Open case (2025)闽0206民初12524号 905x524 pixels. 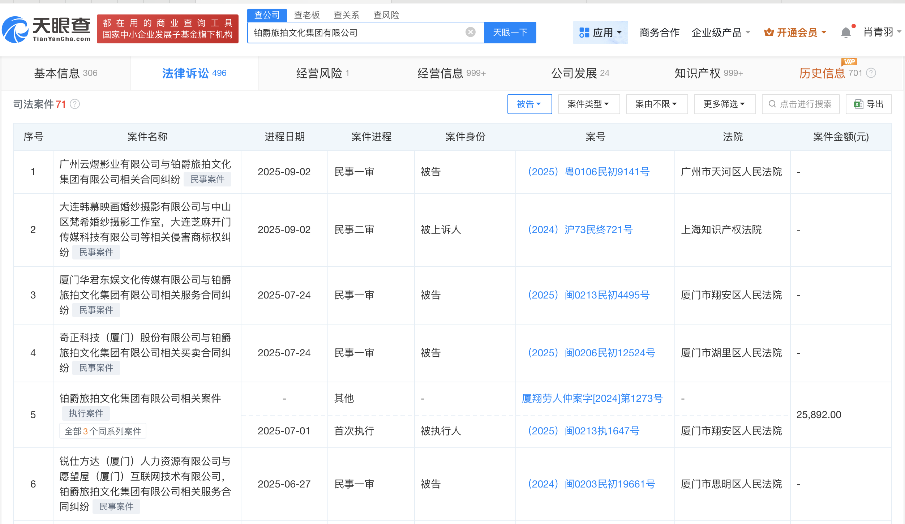click(x=591, y=353)
